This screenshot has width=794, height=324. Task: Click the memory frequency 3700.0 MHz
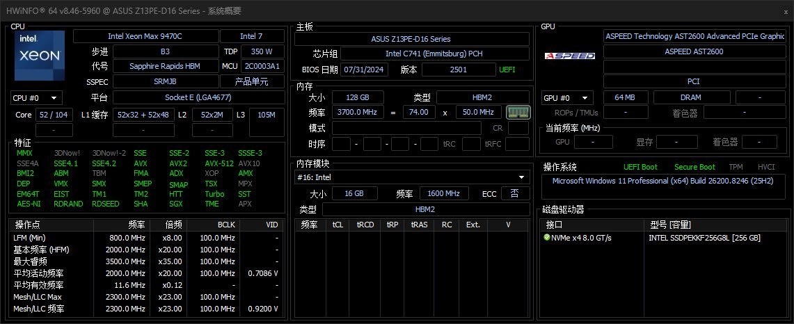[x=357, y=112]
